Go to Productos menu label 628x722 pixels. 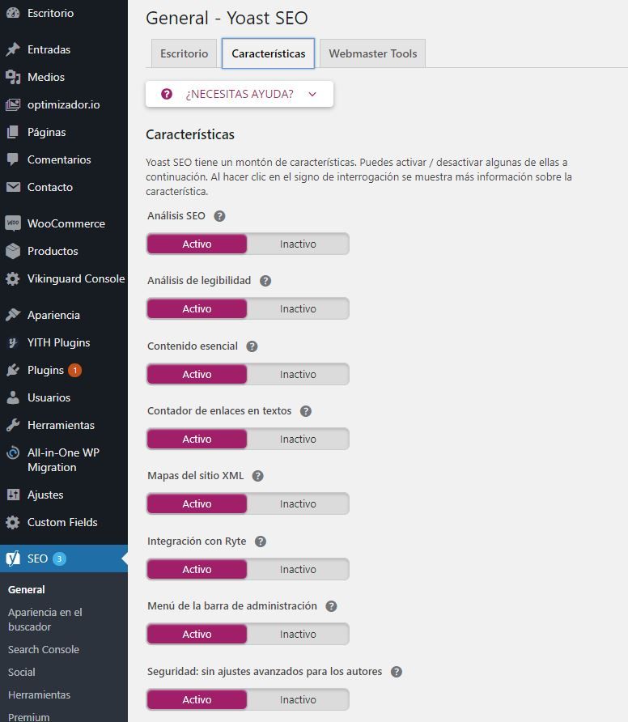(x=53, y=251)
